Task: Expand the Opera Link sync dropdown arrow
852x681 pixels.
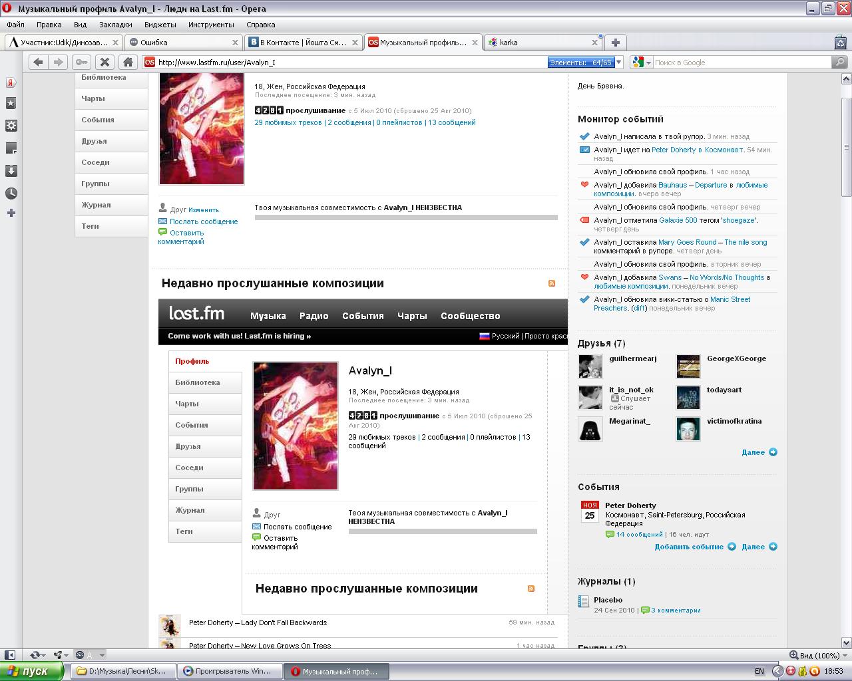Action: coord(44,655)
